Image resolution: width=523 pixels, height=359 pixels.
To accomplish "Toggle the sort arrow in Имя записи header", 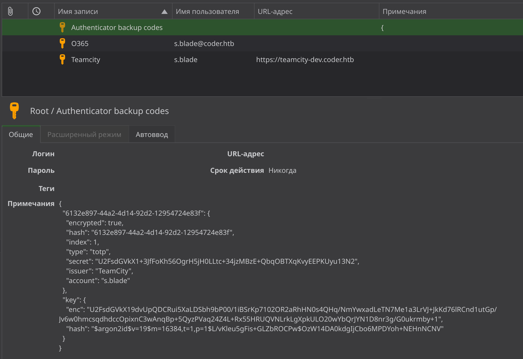I will (x=165, y=12).
